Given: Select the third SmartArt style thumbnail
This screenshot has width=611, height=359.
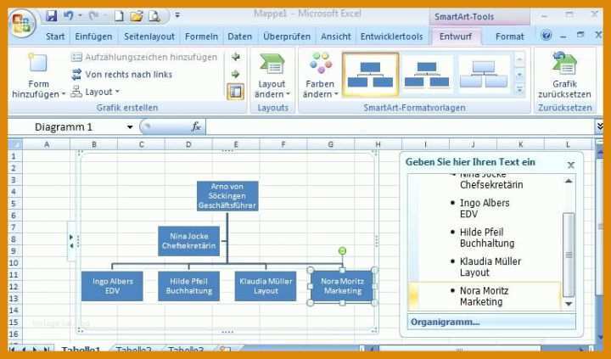Looking at the screenshot, I should tap(484, 75).
